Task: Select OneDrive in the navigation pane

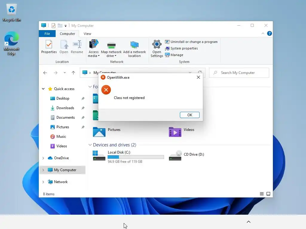Action: tap(61, 158)
